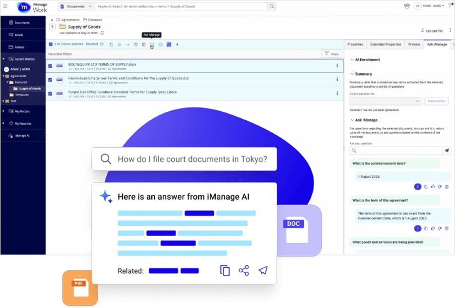455x308 pixels.
Task: Click the Ask iManage toolbar icon
Action: [x=152, y=45]
